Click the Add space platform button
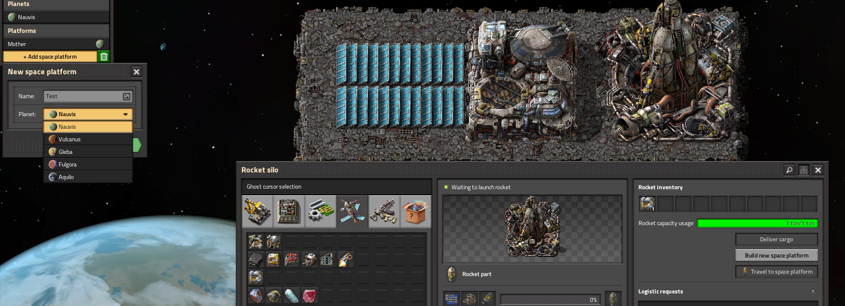This screenshot has height=306, width=845. coord(50,56)
